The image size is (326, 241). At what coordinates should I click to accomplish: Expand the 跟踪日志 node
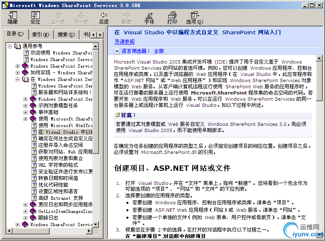click(x=25, y=218)
